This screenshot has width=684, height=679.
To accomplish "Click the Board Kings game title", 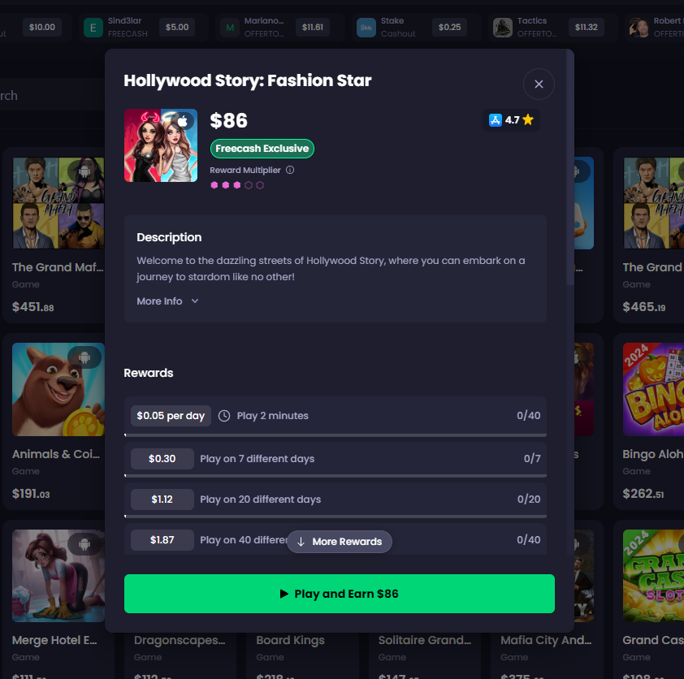I will pyautogui.click(x=290, y=641).
